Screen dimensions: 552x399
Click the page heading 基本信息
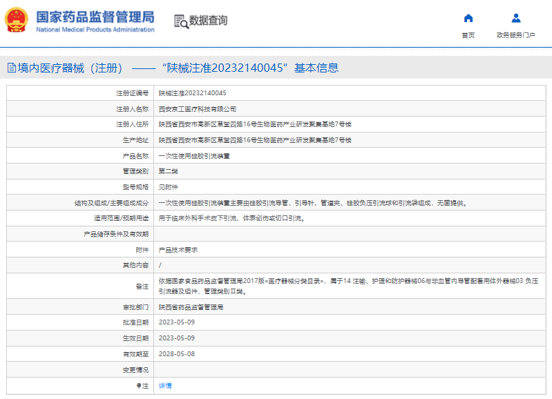tap(316, 68)
